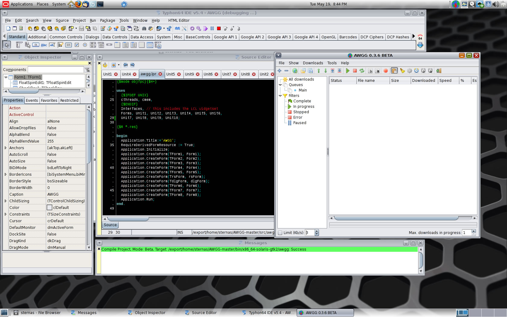507x317 pixels.
Task: Expand the ChildSizing property
Action: 5,201
